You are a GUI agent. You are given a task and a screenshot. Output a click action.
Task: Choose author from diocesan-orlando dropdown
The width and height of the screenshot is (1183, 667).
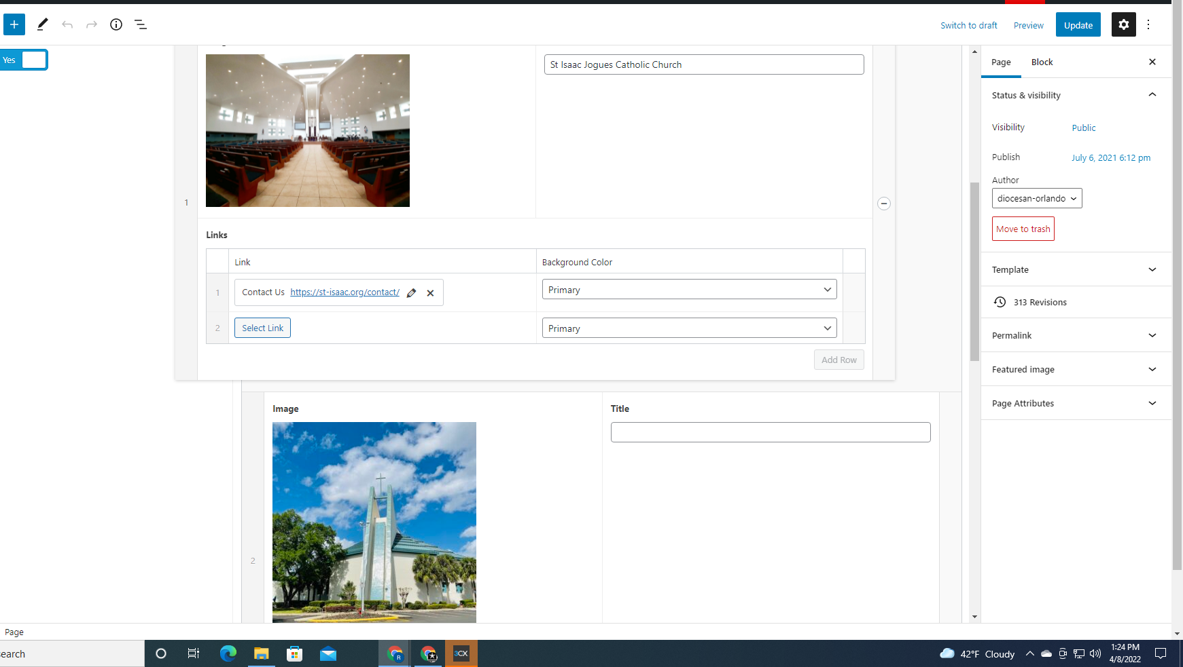[1036, 198]
